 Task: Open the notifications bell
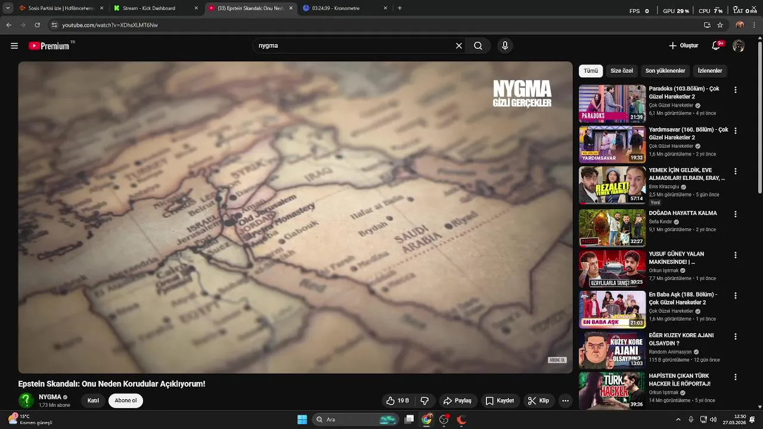coord(716,46)
